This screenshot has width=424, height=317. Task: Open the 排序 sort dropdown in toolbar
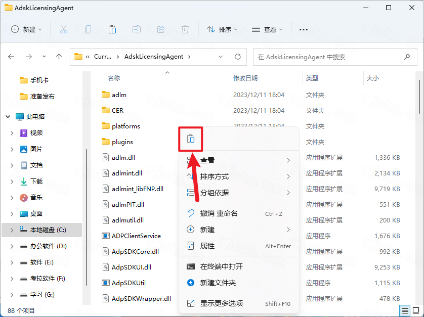(222, 29)
